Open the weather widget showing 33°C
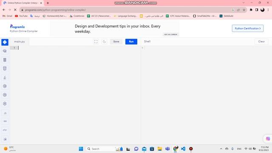 point(10,149)
